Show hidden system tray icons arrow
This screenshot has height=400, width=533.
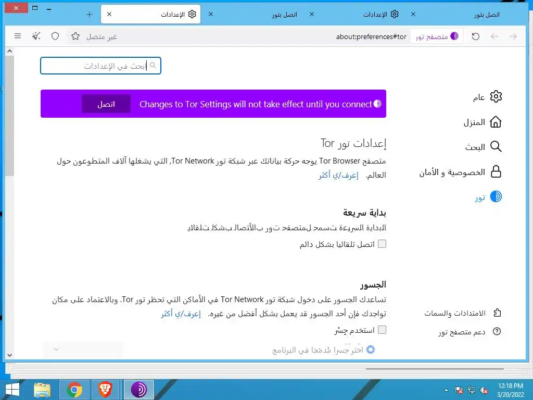(446, 390)
